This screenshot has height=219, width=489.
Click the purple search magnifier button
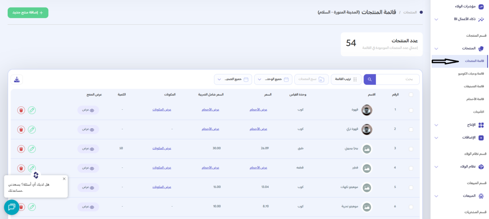370,79
